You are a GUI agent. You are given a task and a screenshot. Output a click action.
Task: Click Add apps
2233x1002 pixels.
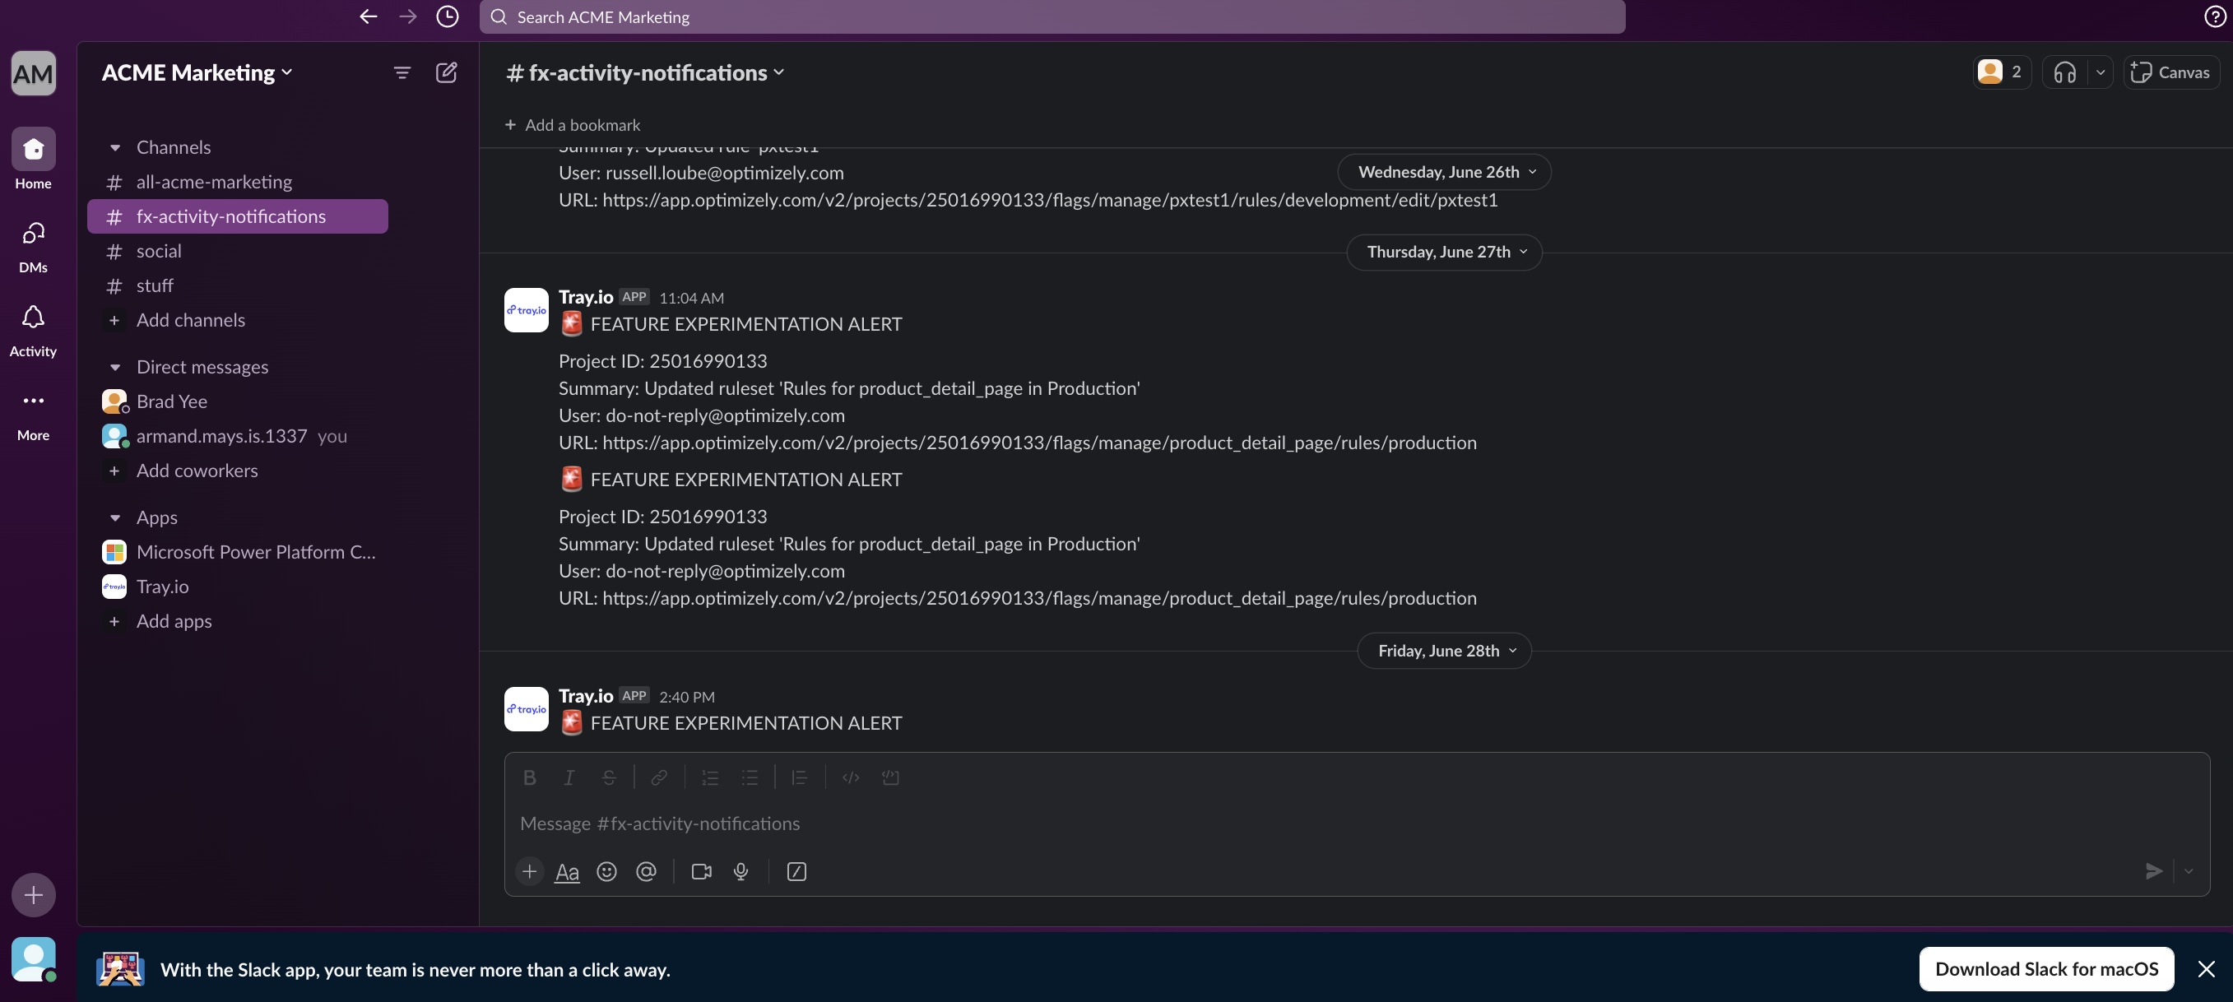[238, 621]
